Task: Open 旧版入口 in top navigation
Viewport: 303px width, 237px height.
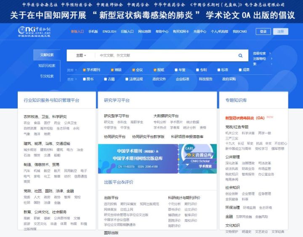Action: [x=127, y=32]
